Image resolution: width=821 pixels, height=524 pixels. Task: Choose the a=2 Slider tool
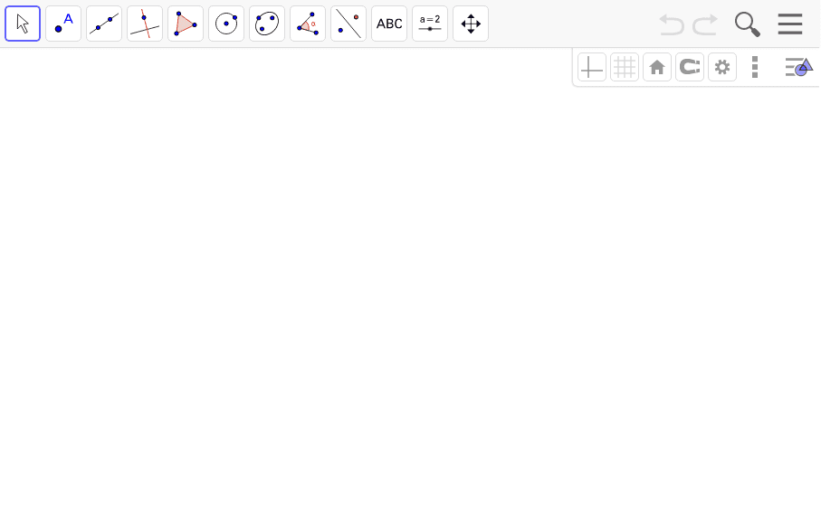(430, 24)
